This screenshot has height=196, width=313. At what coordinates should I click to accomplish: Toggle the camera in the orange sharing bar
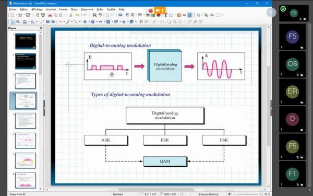coord(158,10)
